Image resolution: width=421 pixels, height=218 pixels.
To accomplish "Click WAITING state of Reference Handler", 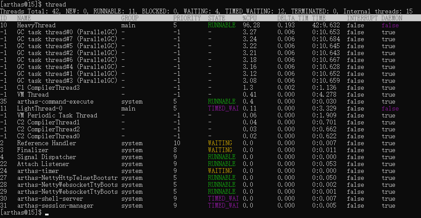I will [220, 143].
